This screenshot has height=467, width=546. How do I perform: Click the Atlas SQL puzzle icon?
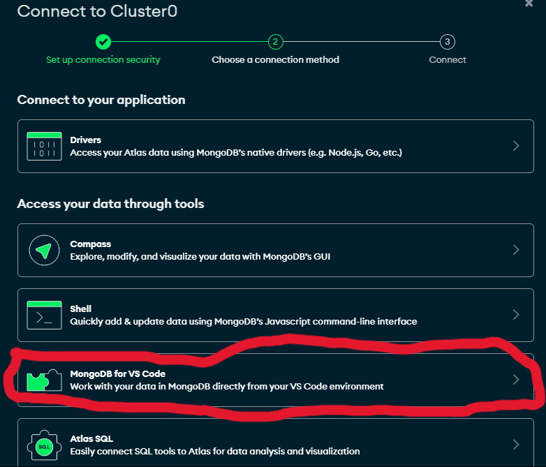[x=44, y=445]
